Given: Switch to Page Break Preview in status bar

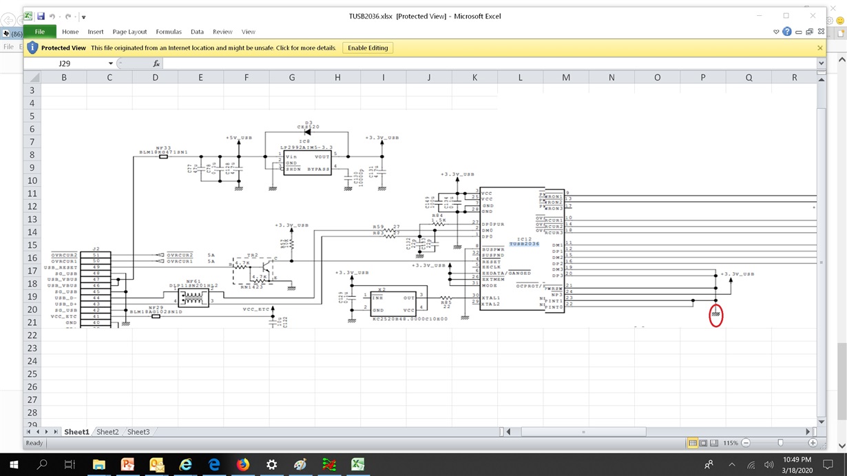Looking at the screenshot, I should [714, 443].
